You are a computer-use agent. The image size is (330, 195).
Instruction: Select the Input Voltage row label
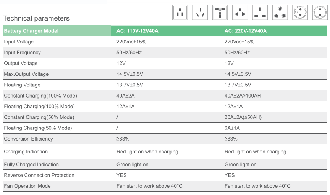pos(19,42)
